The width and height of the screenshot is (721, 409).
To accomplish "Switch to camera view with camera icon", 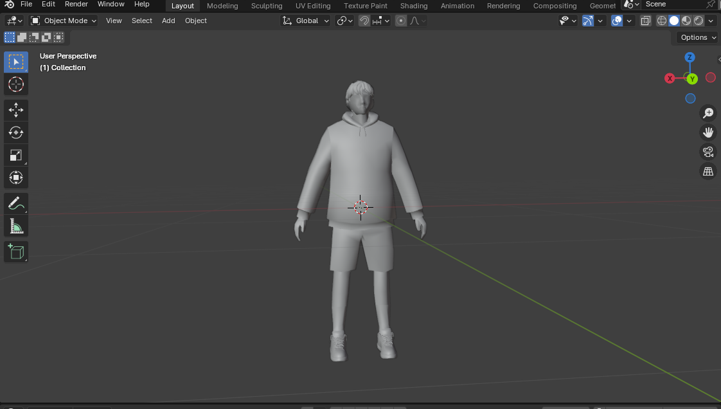I will click(x=708, y=152).
